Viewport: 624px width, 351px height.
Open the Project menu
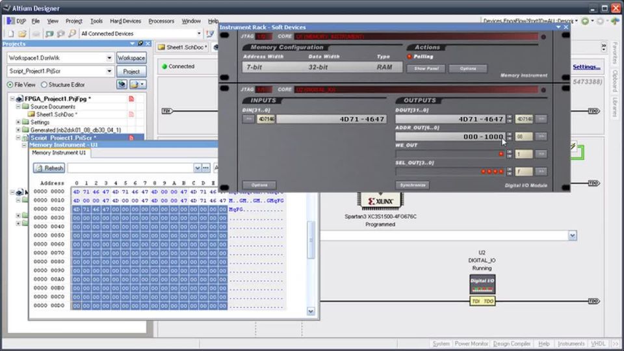[x=74, y=21]
